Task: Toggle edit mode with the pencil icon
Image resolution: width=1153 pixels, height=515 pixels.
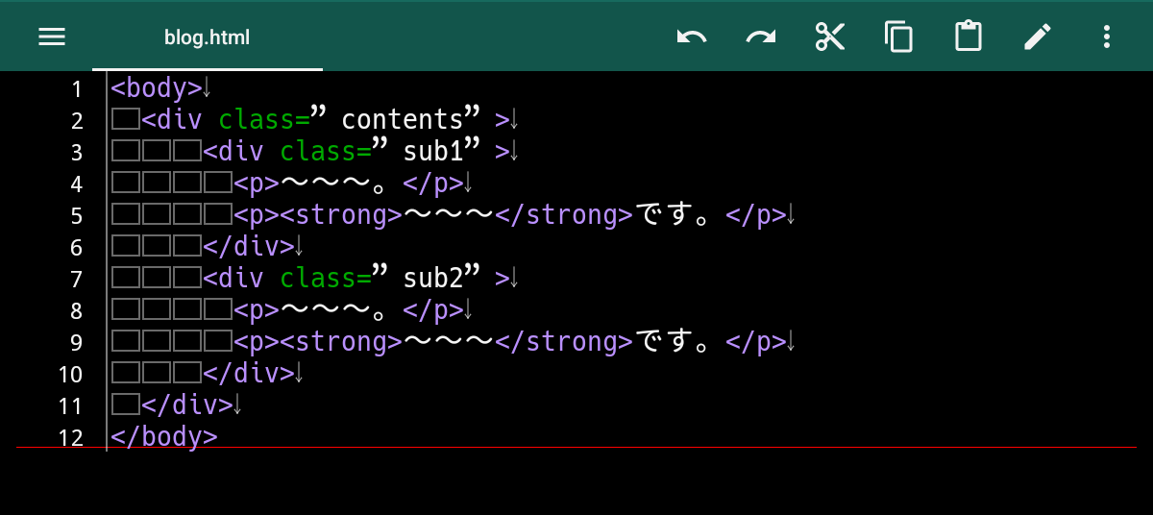Action: [1038, 37]
